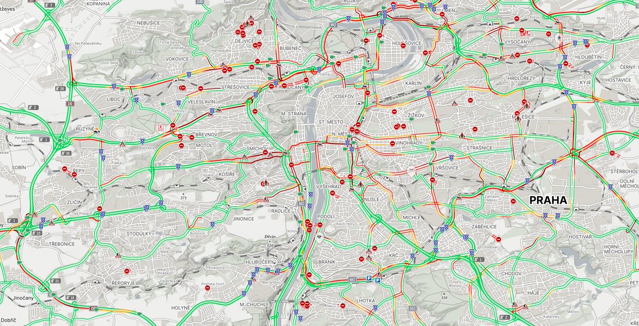Select the closure icon near Štěrboholy

point(612,154)
